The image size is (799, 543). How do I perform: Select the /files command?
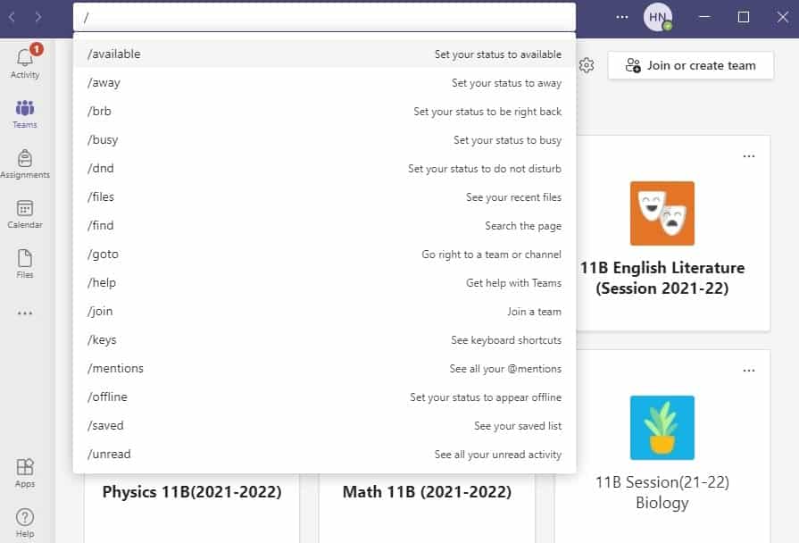pos(325,196)
